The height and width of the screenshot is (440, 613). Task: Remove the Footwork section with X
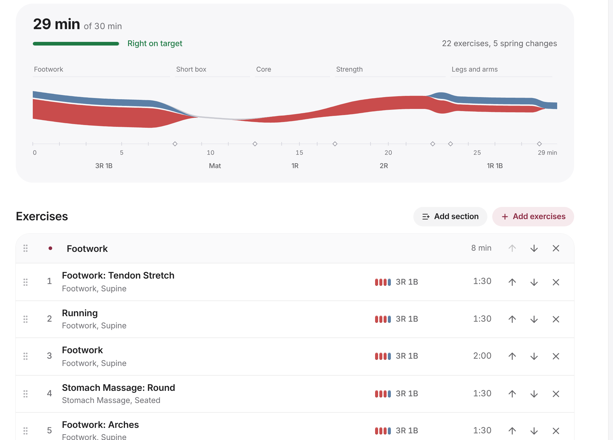tap(556, 248)
